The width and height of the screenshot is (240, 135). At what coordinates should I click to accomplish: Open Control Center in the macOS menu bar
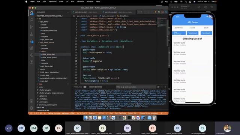click(x=190, y=1)
